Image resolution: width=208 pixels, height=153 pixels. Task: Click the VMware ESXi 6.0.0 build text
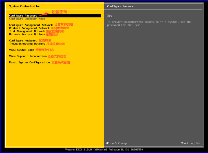(104, 150)
